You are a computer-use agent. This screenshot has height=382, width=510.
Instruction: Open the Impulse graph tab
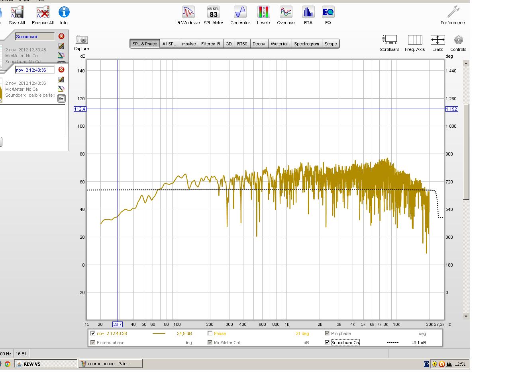click(188, 44)
